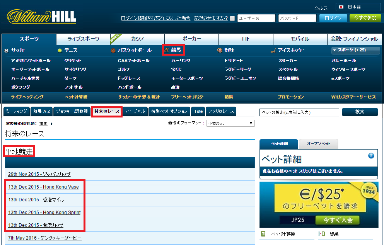Click the William Hill logo

pos(41,16)
